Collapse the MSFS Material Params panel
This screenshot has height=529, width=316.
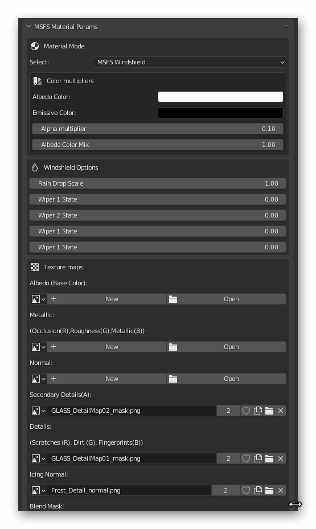[x=28, y=26]
